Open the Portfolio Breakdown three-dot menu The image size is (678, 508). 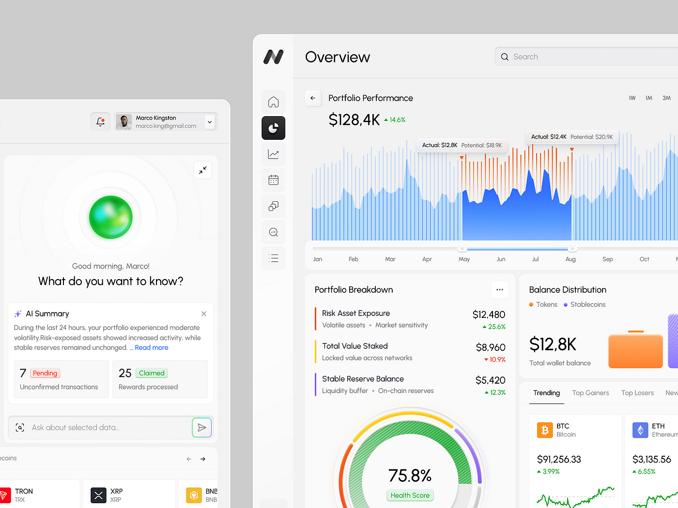tap(500, 290)
